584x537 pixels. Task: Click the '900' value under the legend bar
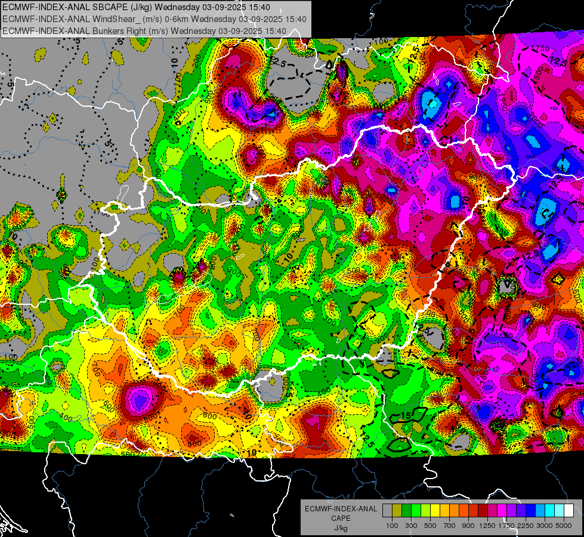468,526
